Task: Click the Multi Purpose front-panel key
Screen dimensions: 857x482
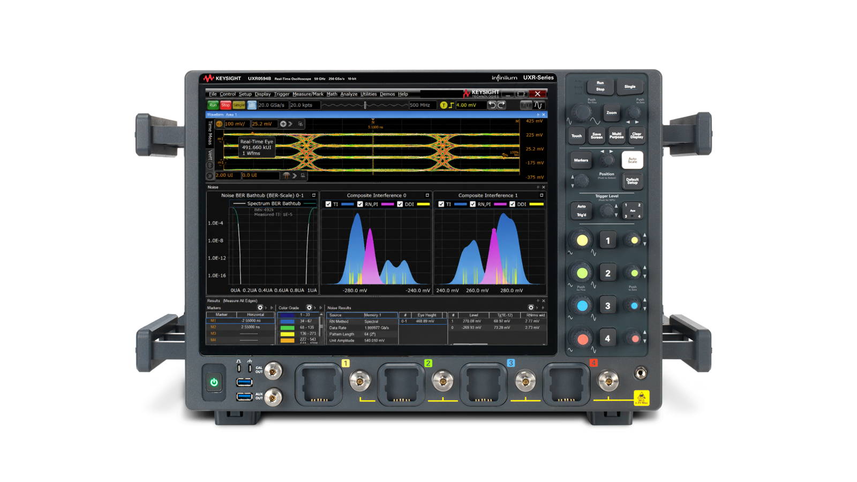Action: pos(617,135)
